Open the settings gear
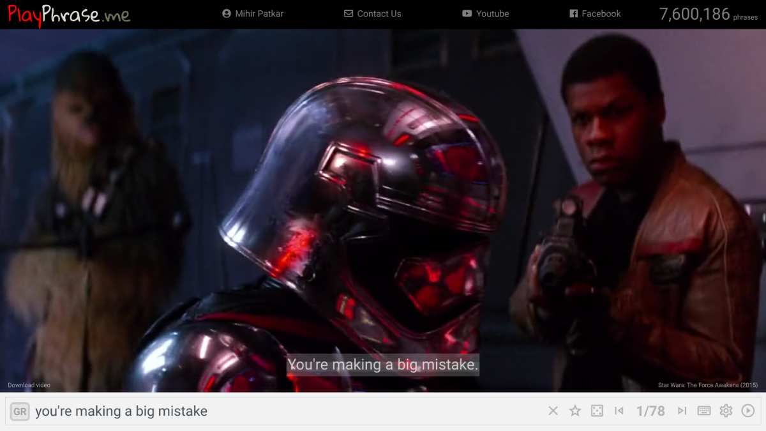This screenshot has height=431, width=766. 726,411
